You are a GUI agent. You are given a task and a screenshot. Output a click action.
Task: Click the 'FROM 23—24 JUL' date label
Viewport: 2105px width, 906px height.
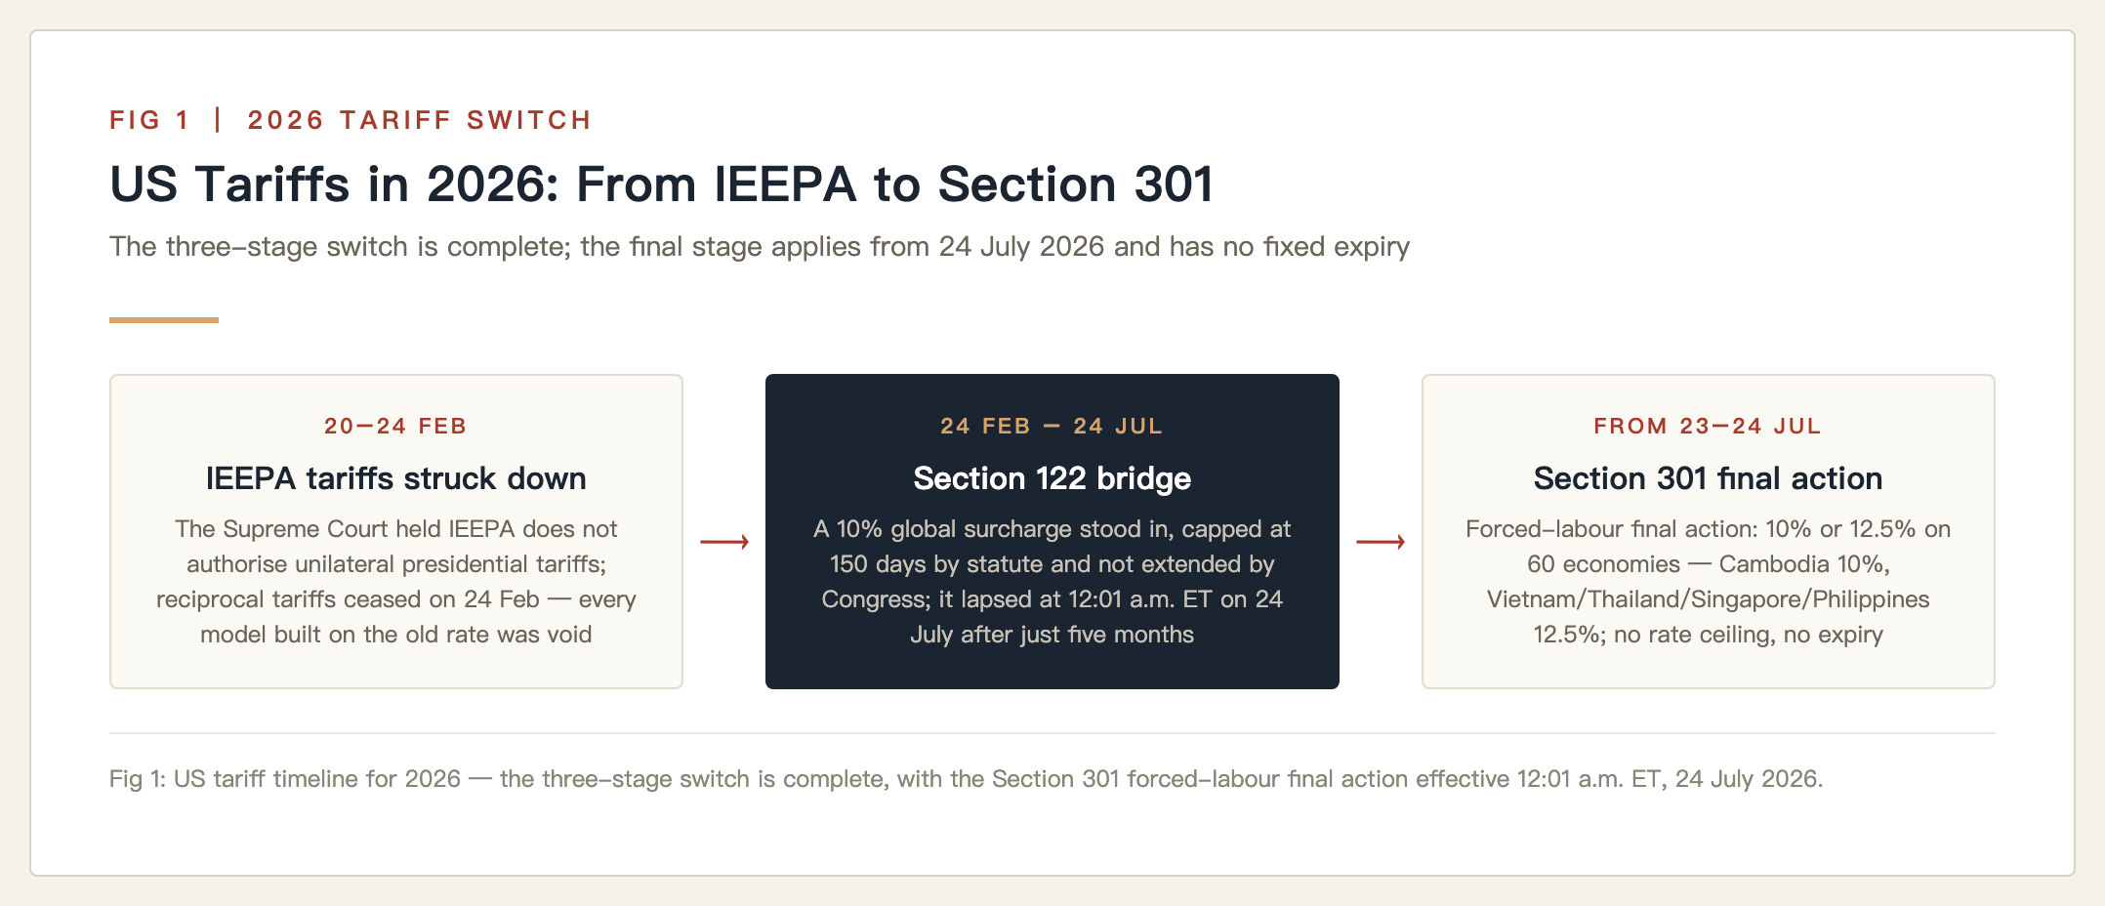(1709, 426)
